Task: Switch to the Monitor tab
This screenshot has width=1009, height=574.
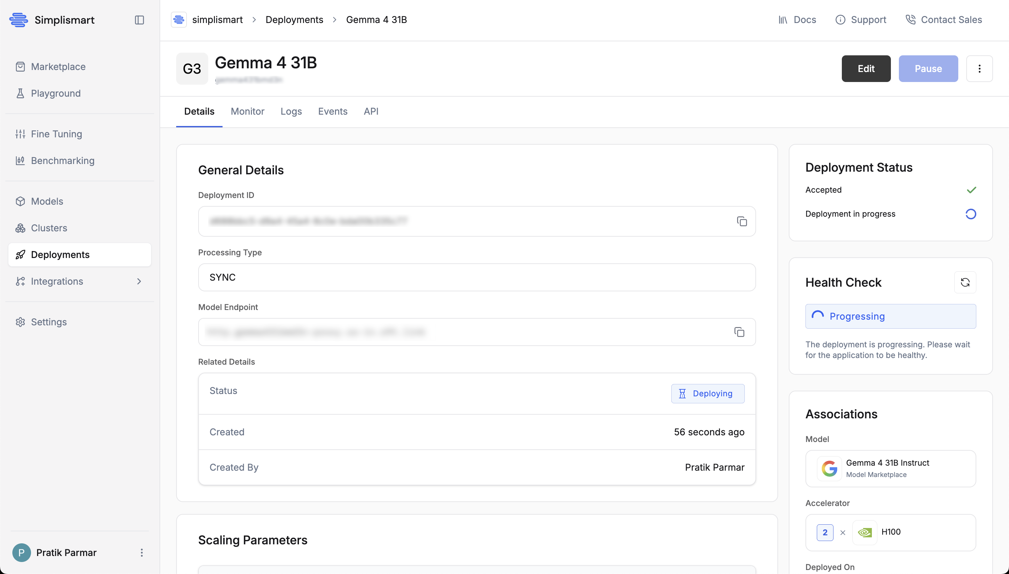Action: click(x=248, y=112)
